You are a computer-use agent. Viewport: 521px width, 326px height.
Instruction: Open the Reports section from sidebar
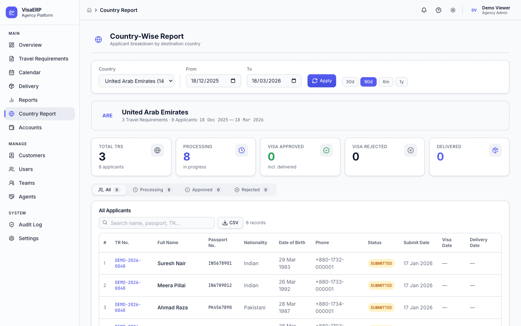point(28,100)
